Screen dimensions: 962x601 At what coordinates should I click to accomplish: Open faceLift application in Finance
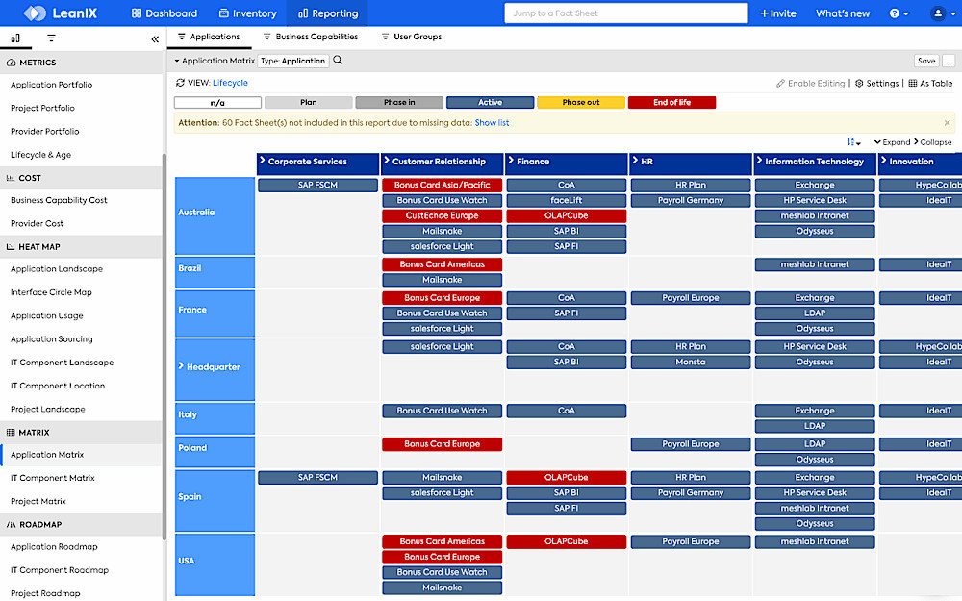[x=567, y=201]
